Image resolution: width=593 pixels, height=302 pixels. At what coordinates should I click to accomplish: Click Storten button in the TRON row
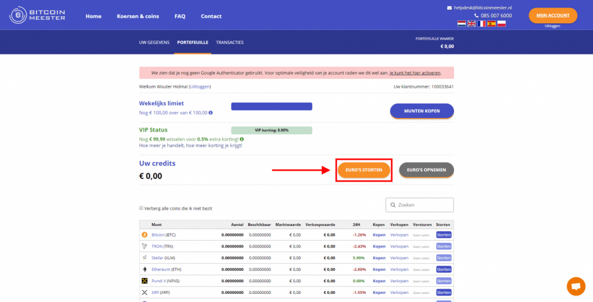coord(444,246)
